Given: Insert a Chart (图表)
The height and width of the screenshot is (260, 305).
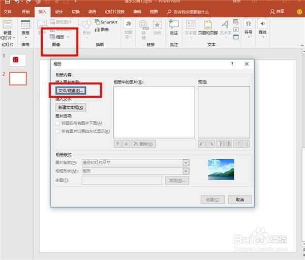Looking at the screenshot, I should 102,30.
